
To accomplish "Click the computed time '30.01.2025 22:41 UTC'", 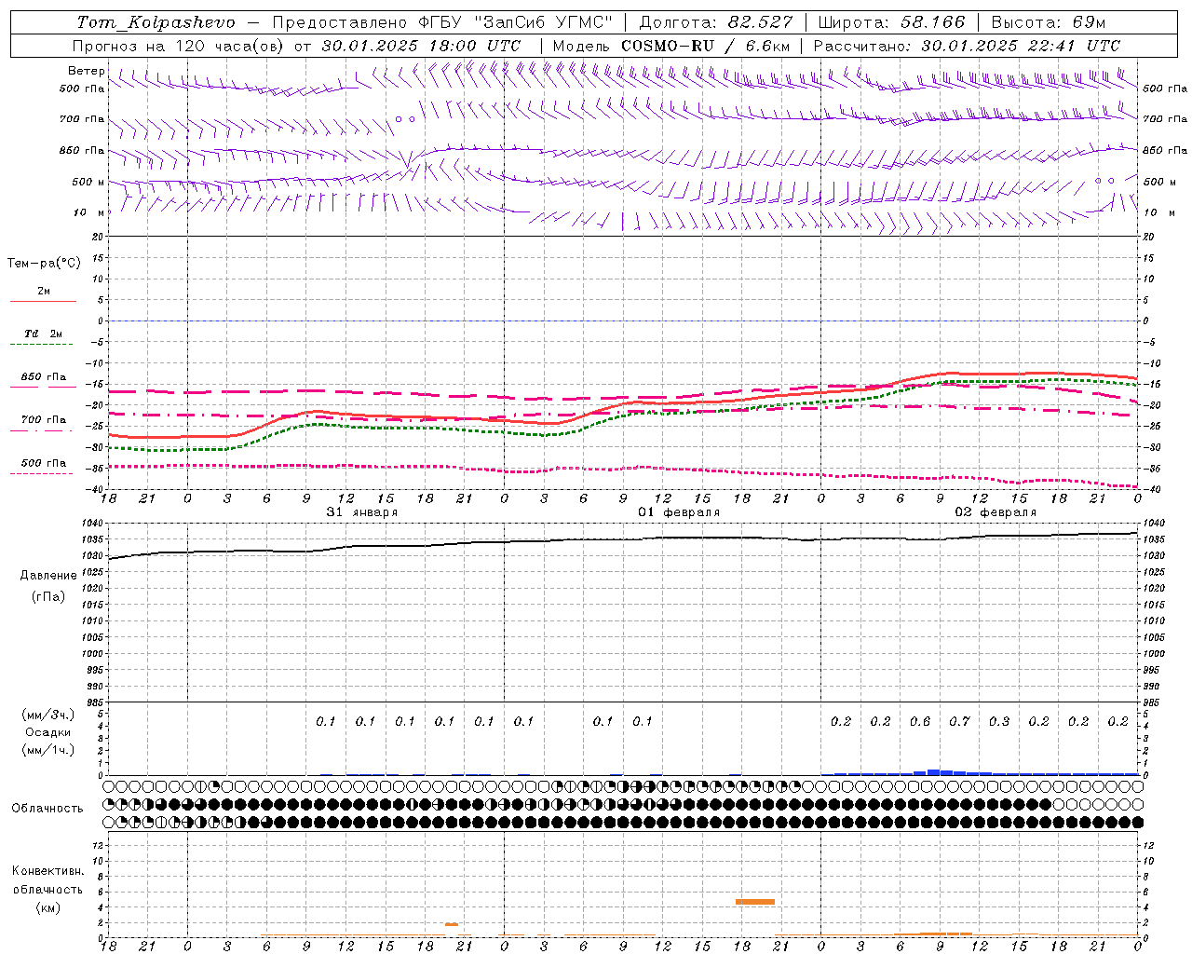I will [x=1021, y=46].
